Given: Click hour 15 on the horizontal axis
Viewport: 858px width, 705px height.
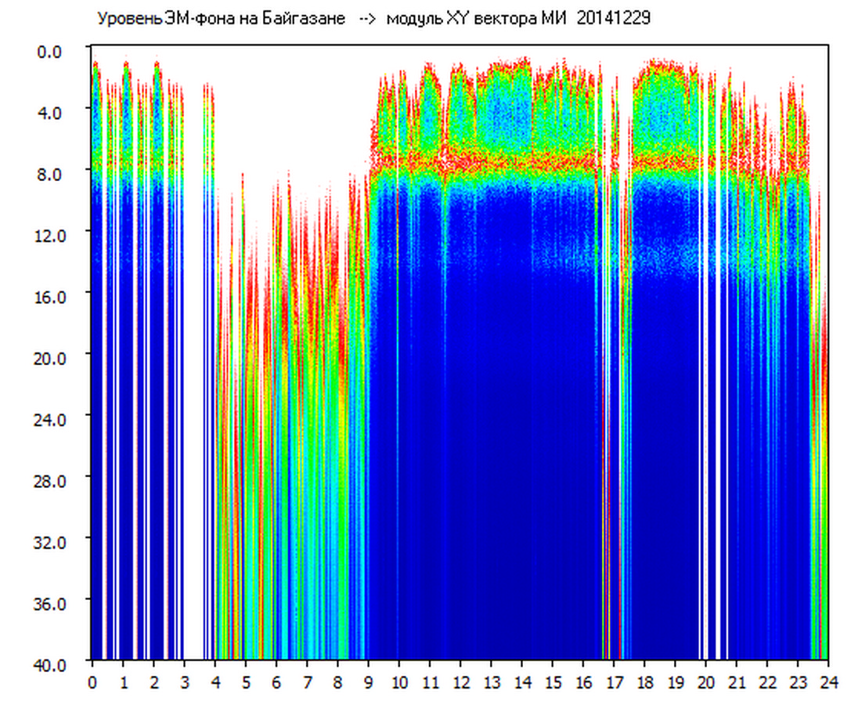Looking at the screenshot, I should click(x=552, y=682).
